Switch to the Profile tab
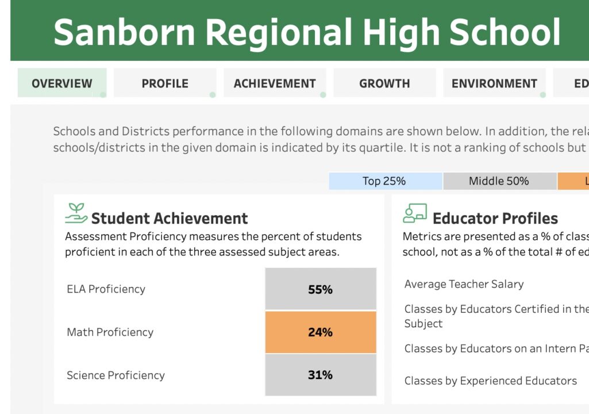Screen dimensions: 589x414 [165, 83]
